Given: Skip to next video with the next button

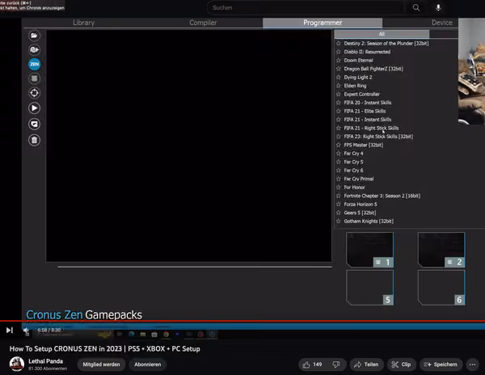Looking at the screenshot, I should tap(10, 331).
